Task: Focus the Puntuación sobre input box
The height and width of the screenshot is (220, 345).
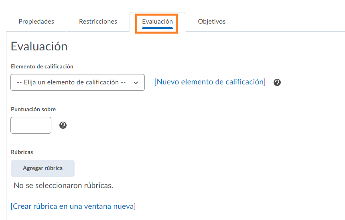Action: click(x=31, y=125)
